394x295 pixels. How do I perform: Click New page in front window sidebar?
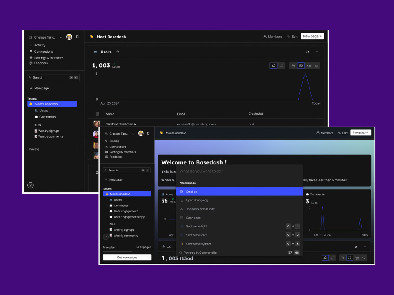113,180
